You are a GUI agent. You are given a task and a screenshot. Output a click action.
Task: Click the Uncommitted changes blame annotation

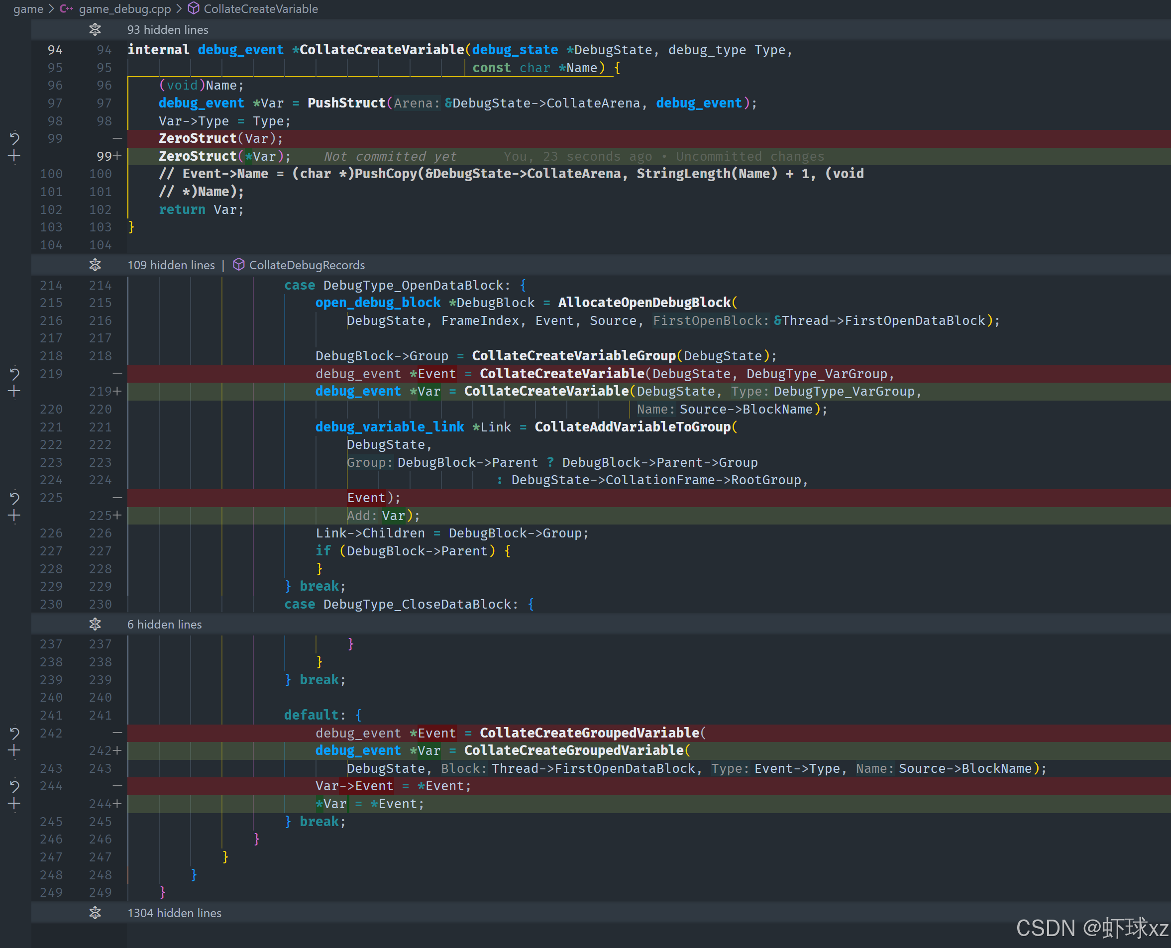click(749, 156)
